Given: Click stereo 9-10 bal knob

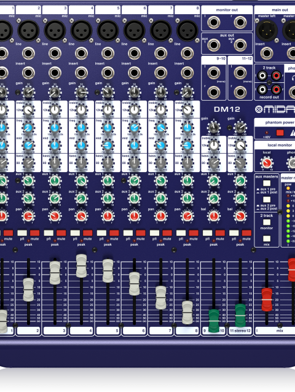Looking at the screenshot, I should tap(214, 216).
